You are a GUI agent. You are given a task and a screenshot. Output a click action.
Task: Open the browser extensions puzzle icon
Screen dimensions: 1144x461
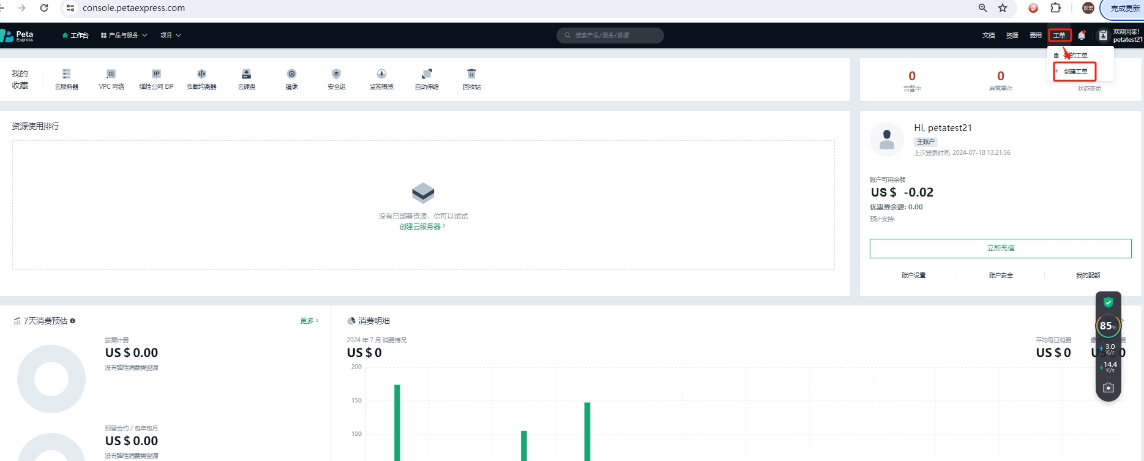pyautogui.click(x=1055, y=8)
